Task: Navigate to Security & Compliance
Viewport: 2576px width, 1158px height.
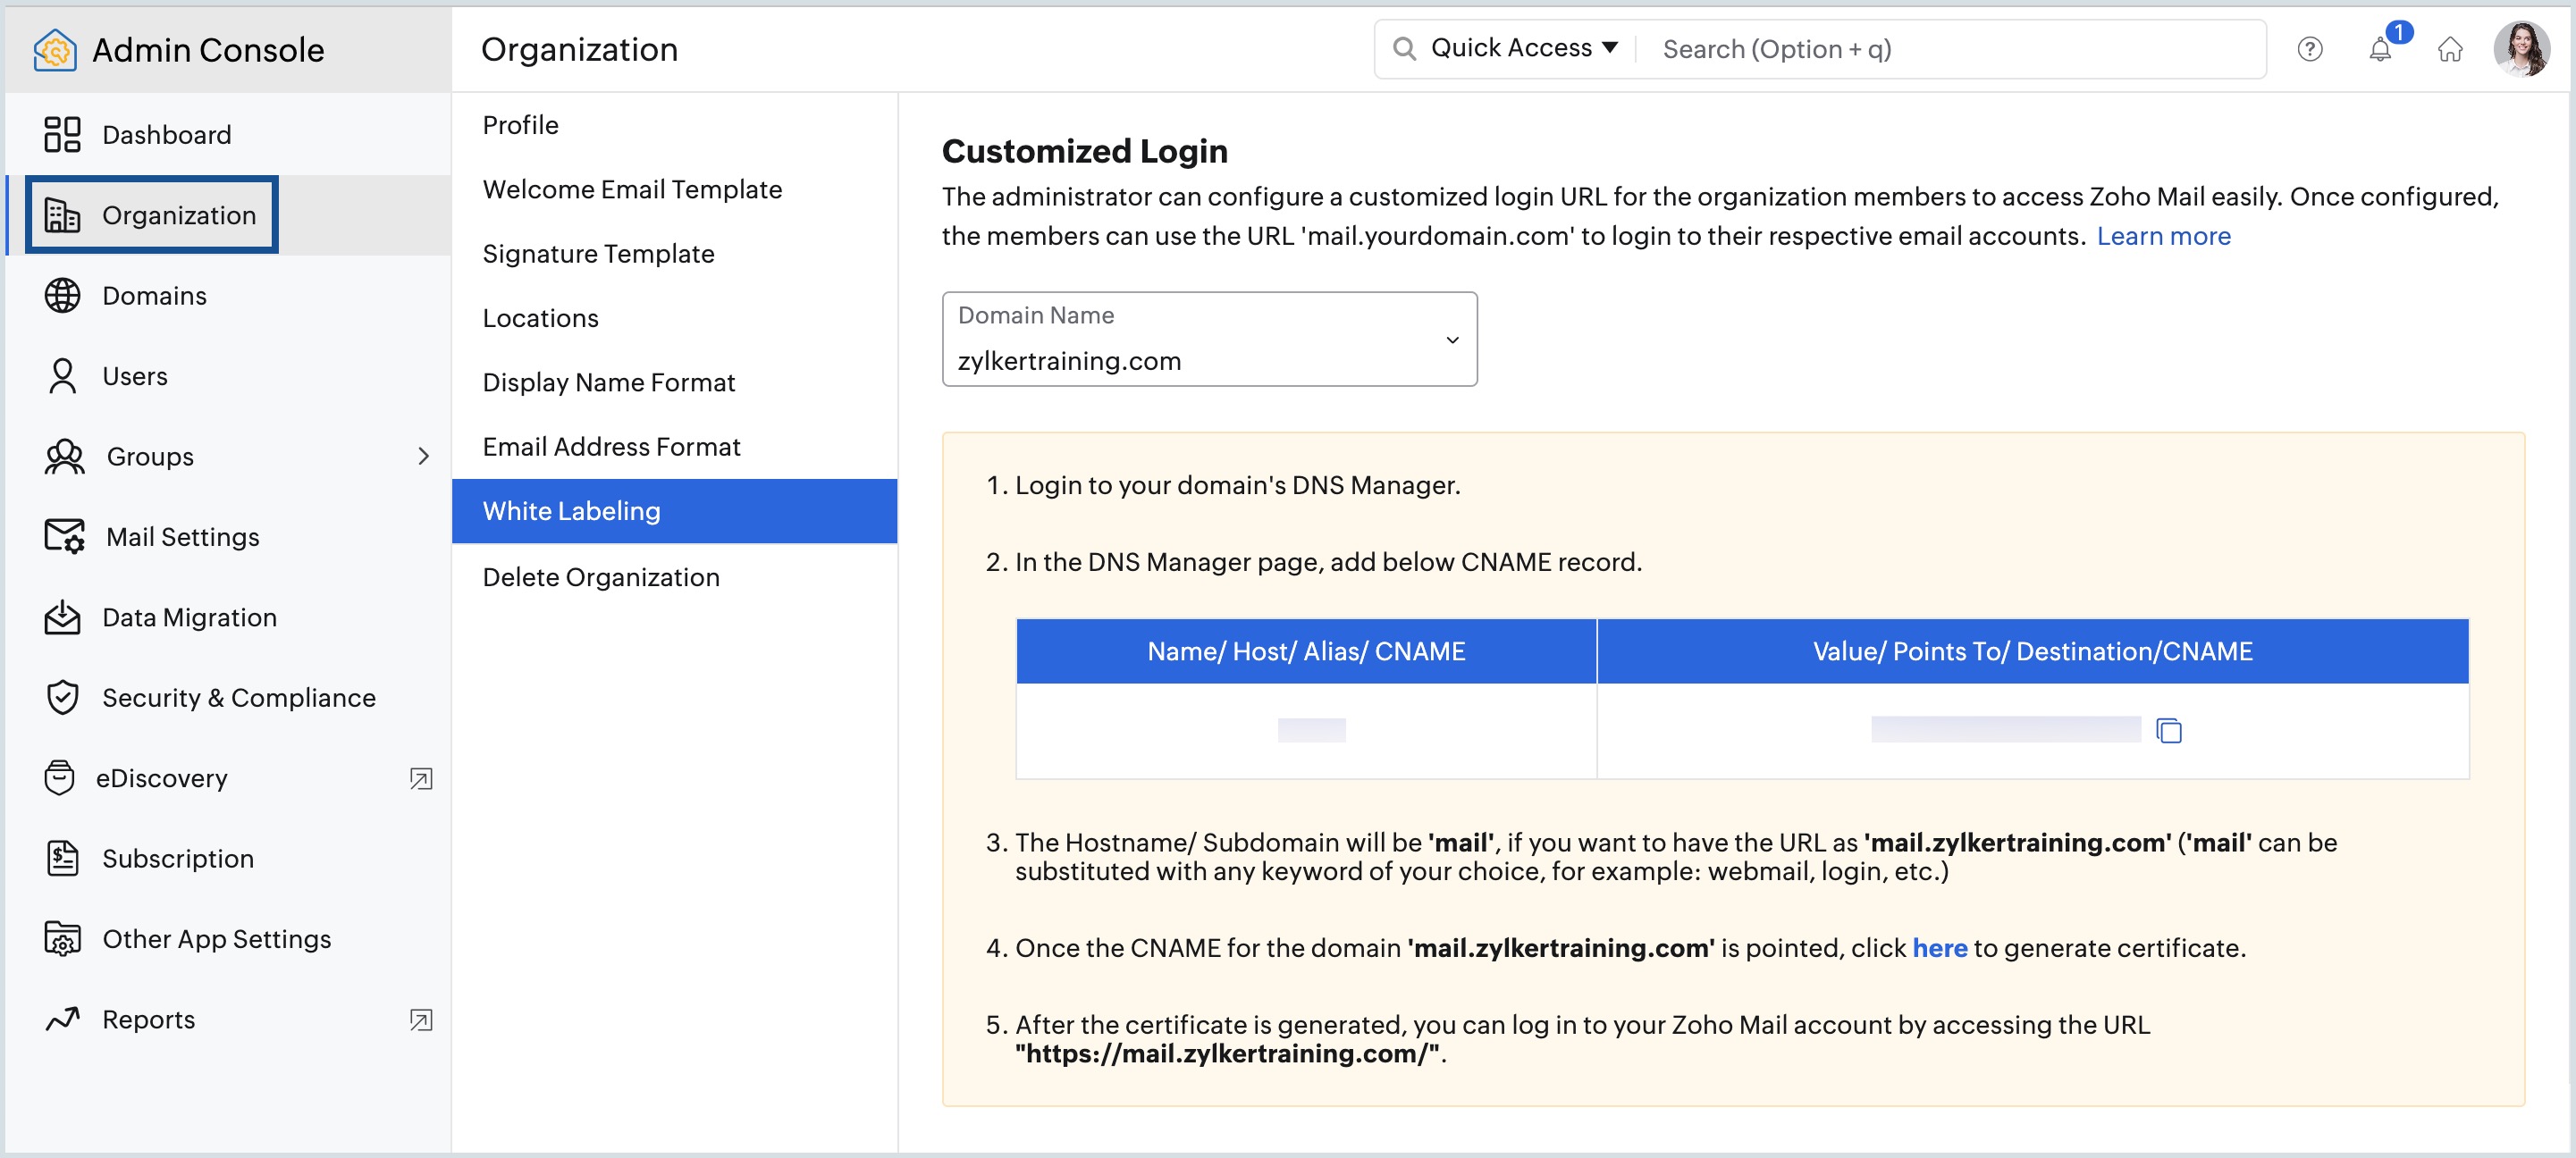Action: pos(239,696)
